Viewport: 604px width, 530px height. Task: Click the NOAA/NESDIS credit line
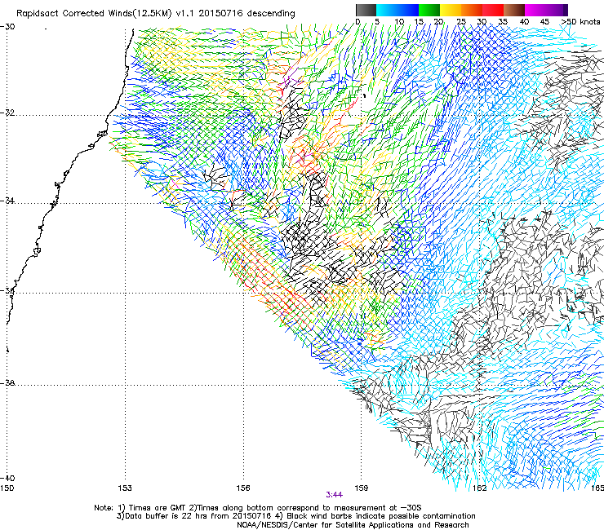tap(353, 525)
